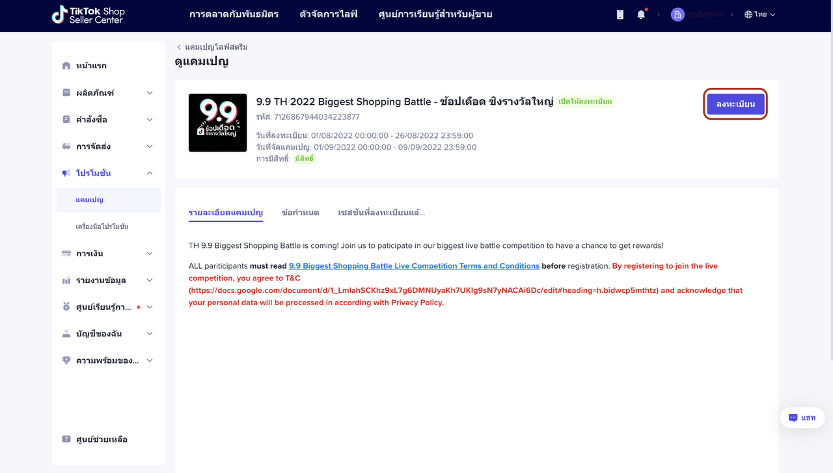Click the truck icon beside การจัดส่ง
833x473 pixels.
point(66,146)
